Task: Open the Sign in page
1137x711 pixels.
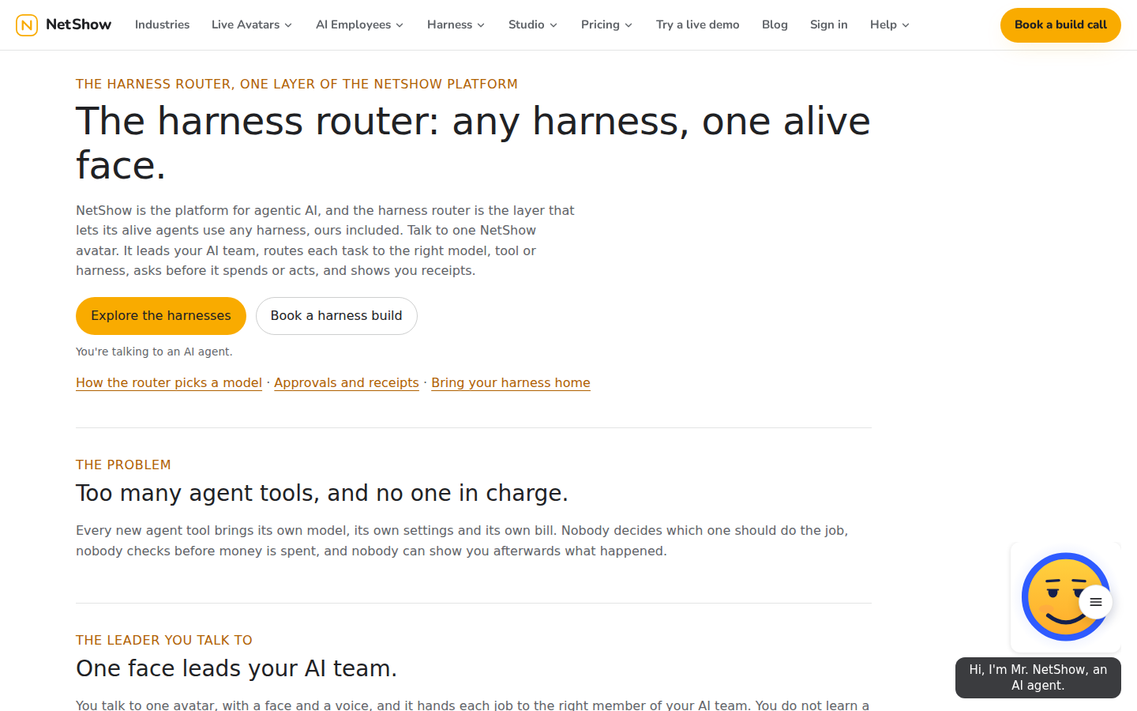Action: (x=829, y=24)
